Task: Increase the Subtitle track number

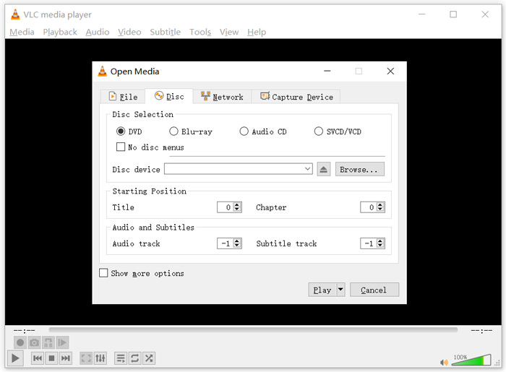Action: coord(380,241)
